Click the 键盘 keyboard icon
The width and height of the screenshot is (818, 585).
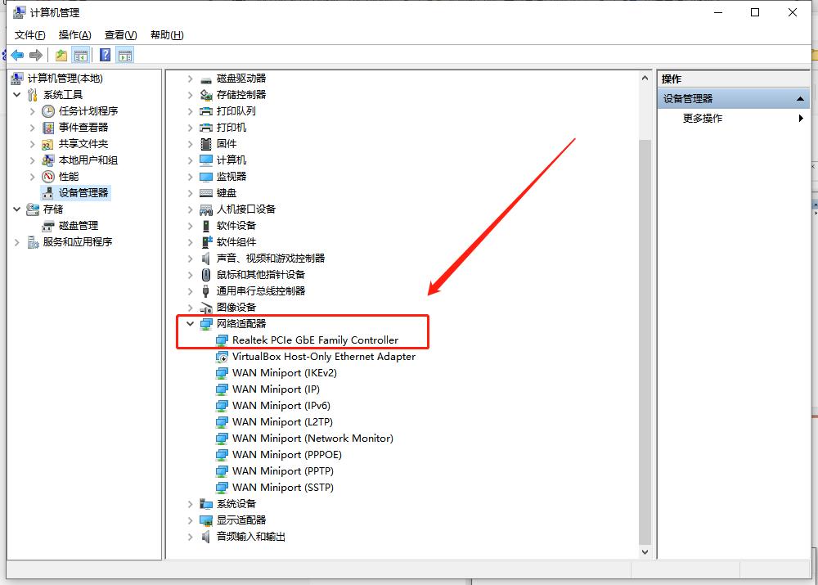[x=206, y=193]
